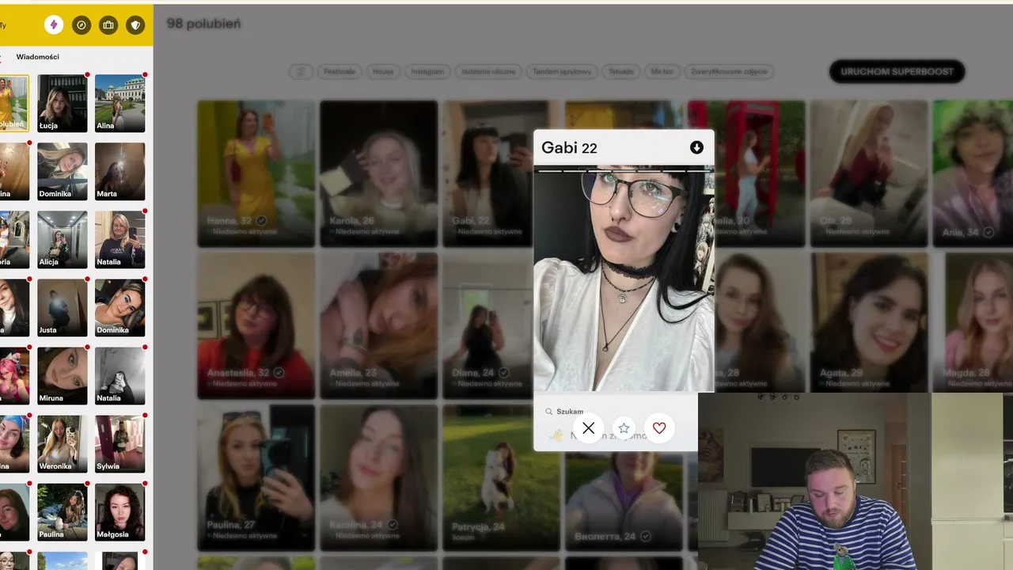Open the shield safety icon

(x=136, y=25)
